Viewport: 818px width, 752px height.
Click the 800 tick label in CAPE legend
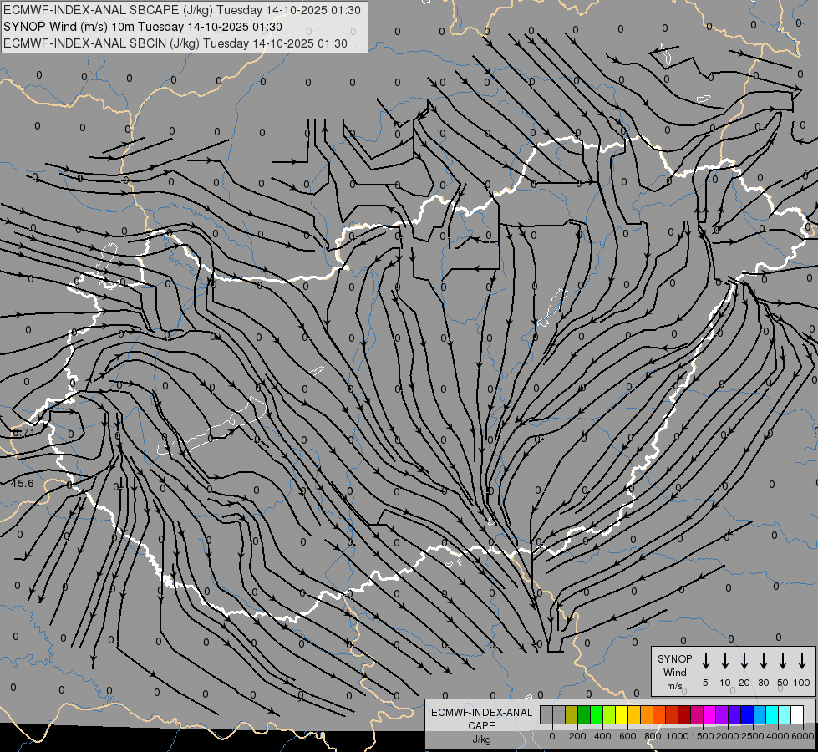point(653,736)
